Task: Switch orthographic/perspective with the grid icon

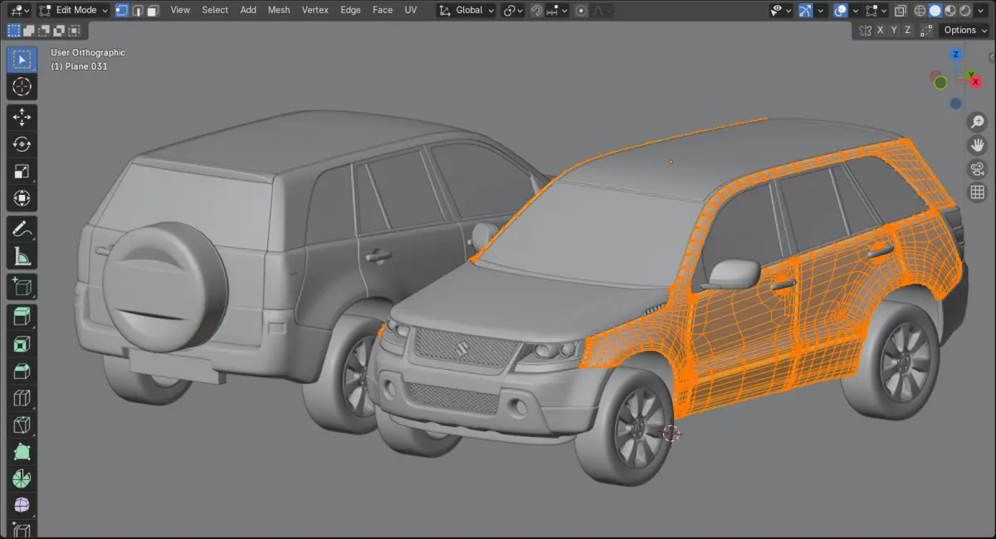Action: pos(977,192)
